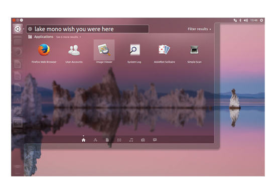Launch Simple Scan application
This screenshot has width=276, height=192.
tap(194, 53)
